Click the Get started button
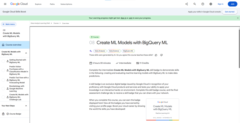The height and width of the screenshot is (123, 240). click(x=230, y=12)
